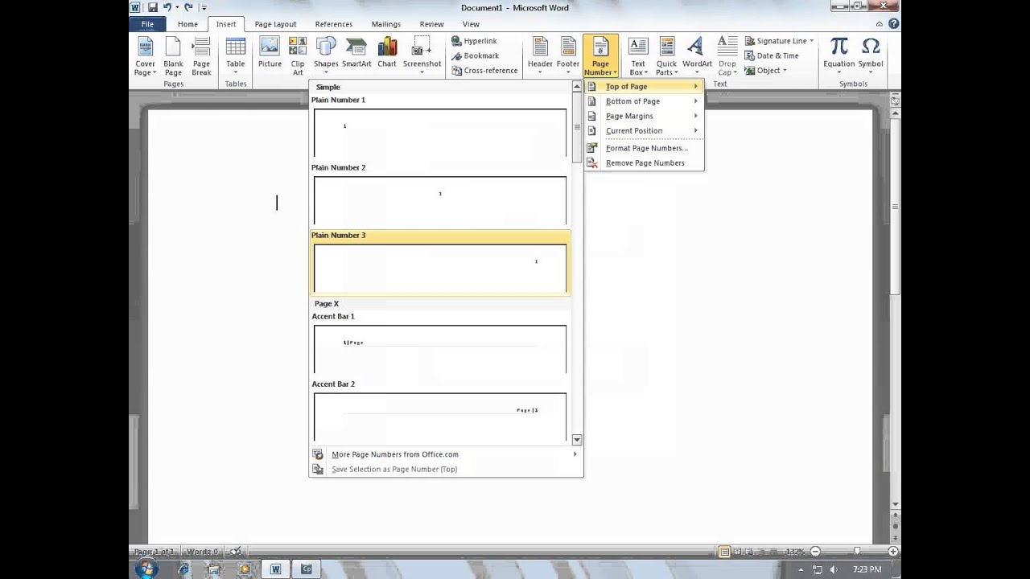Click gallery scroll down arrow
The height and width of the screenshot is (579, 1030).
click(x=577, y=440)
